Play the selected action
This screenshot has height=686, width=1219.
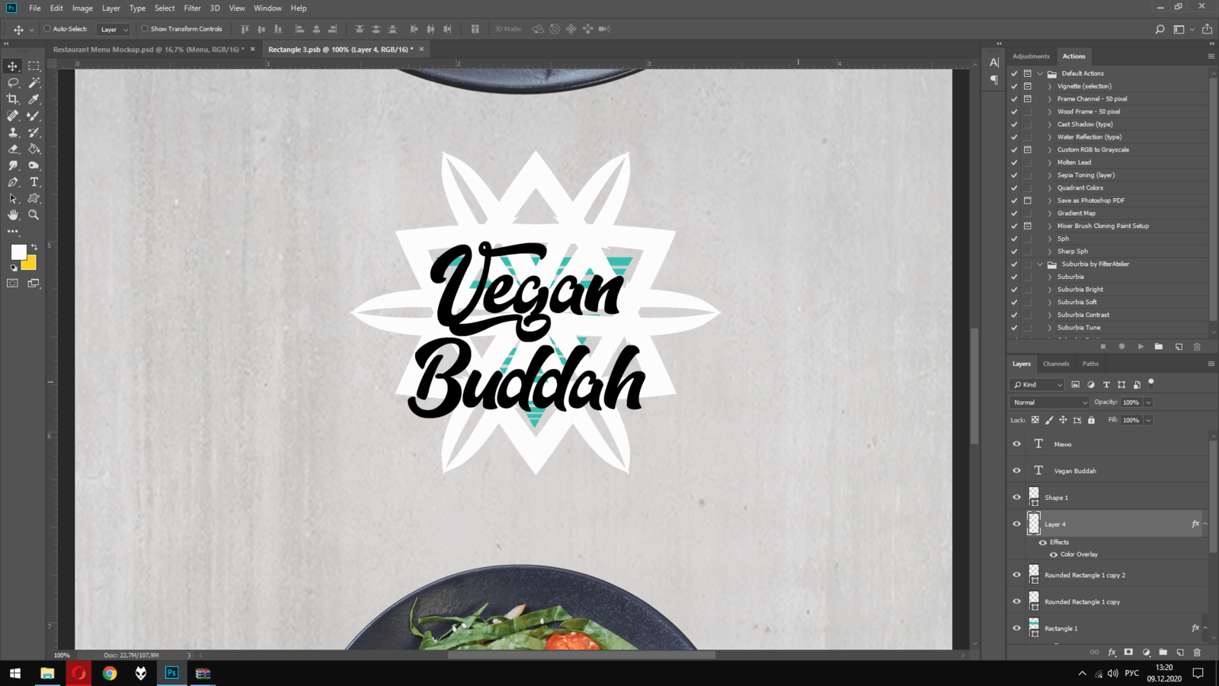click(1141, 347)
